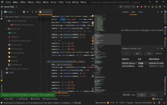Collapse all items in the Project panel
This screenshot has height=105, width=167.
(x=28, y=12)
